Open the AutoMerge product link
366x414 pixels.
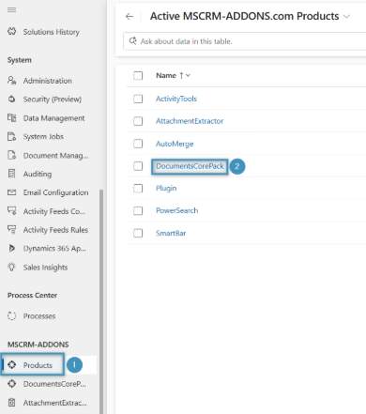coord(175,144)
